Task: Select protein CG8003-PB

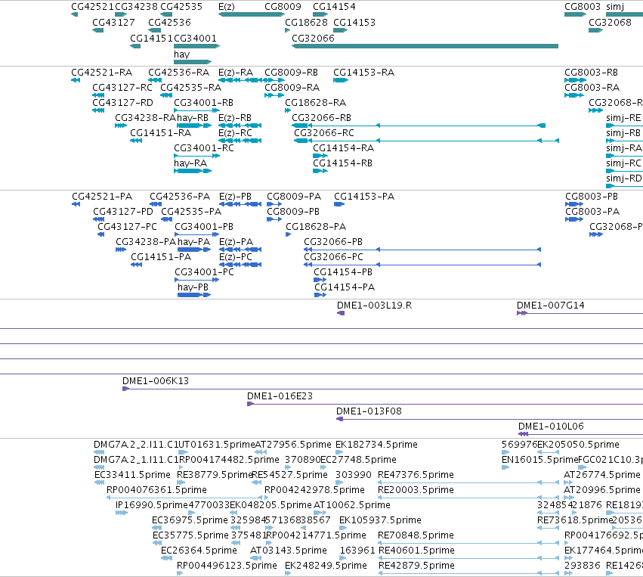Action: [574, 204]
